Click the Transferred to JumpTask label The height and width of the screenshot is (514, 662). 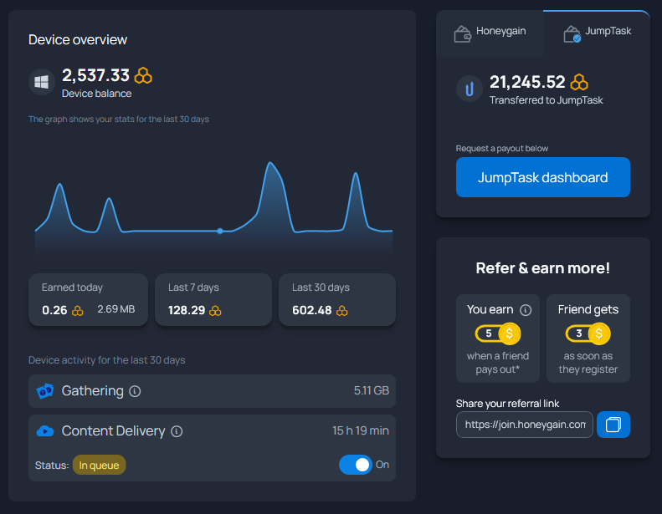point(546,100)
